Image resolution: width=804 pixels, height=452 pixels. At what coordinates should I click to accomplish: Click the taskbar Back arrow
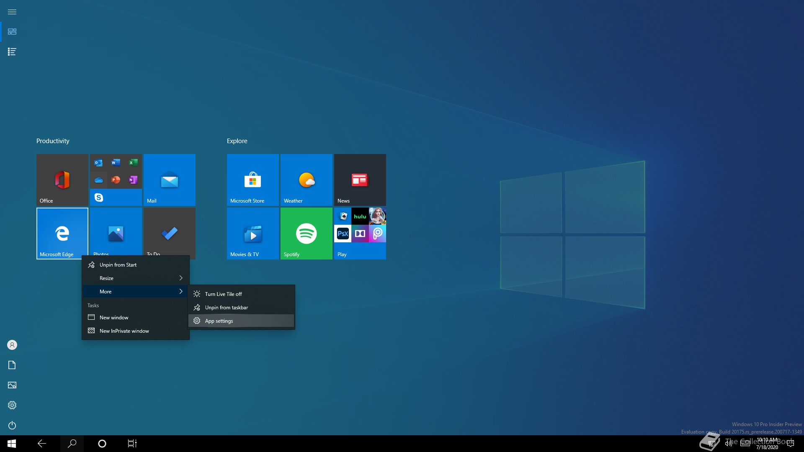[42, 444]
